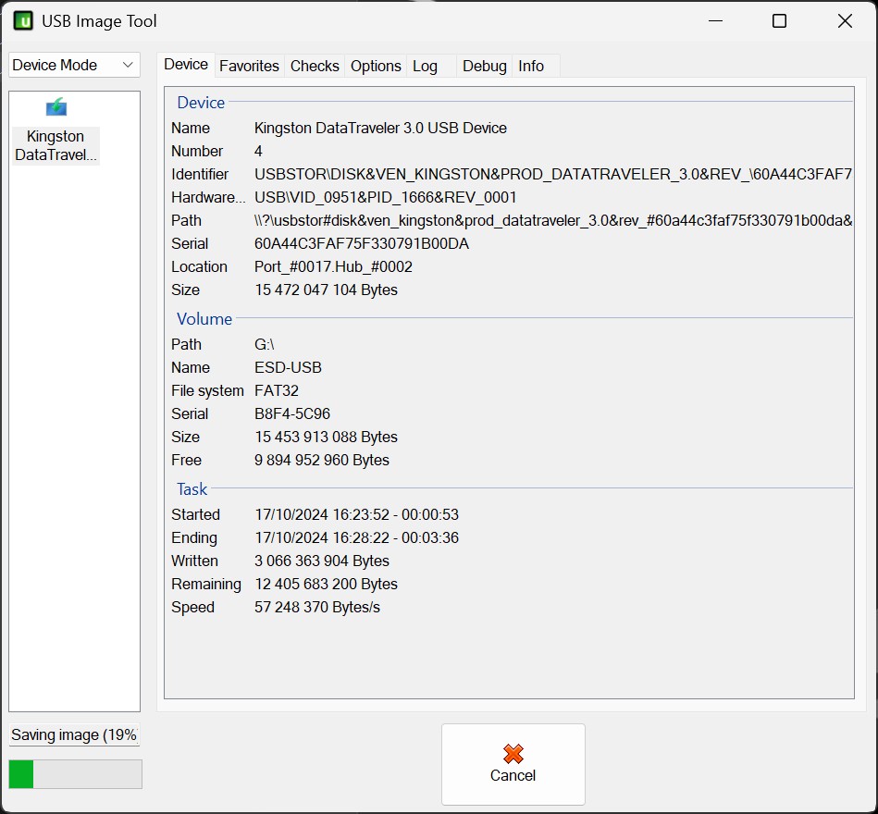The height and width of the screenshot is (814, 878).
Task: Open the Device Mode dropdown
Action: [x=74, y=65]
